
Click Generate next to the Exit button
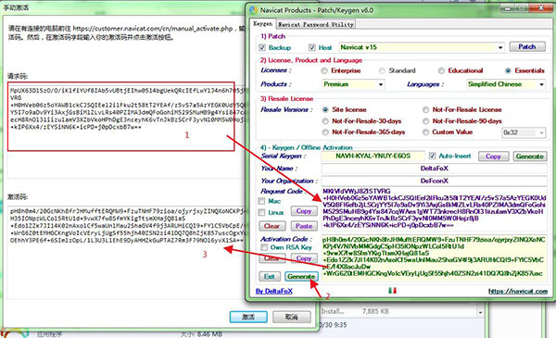[x=301, y=276]
